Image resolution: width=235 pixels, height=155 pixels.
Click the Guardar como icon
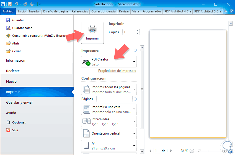[x=8, y=28]
